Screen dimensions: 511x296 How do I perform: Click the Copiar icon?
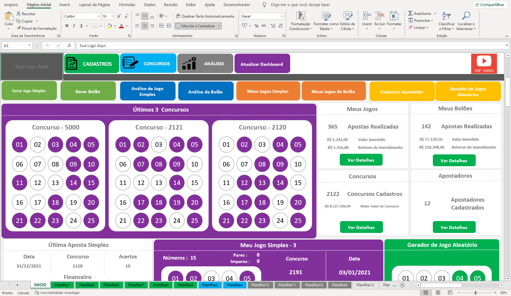pyautogui.click(x=19, y=21)
